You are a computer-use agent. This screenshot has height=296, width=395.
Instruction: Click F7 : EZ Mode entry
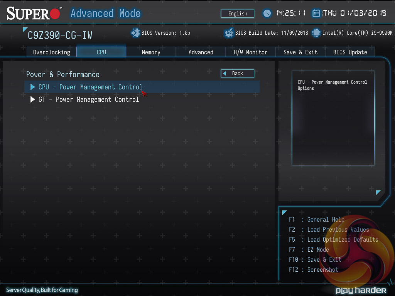click(309, 250)
